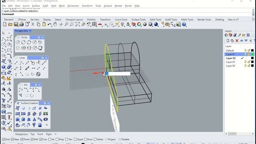Open Surface Creation panel gear options
Image resolution: width=256 pixels, height=144 pixels.
click(45, 103)
